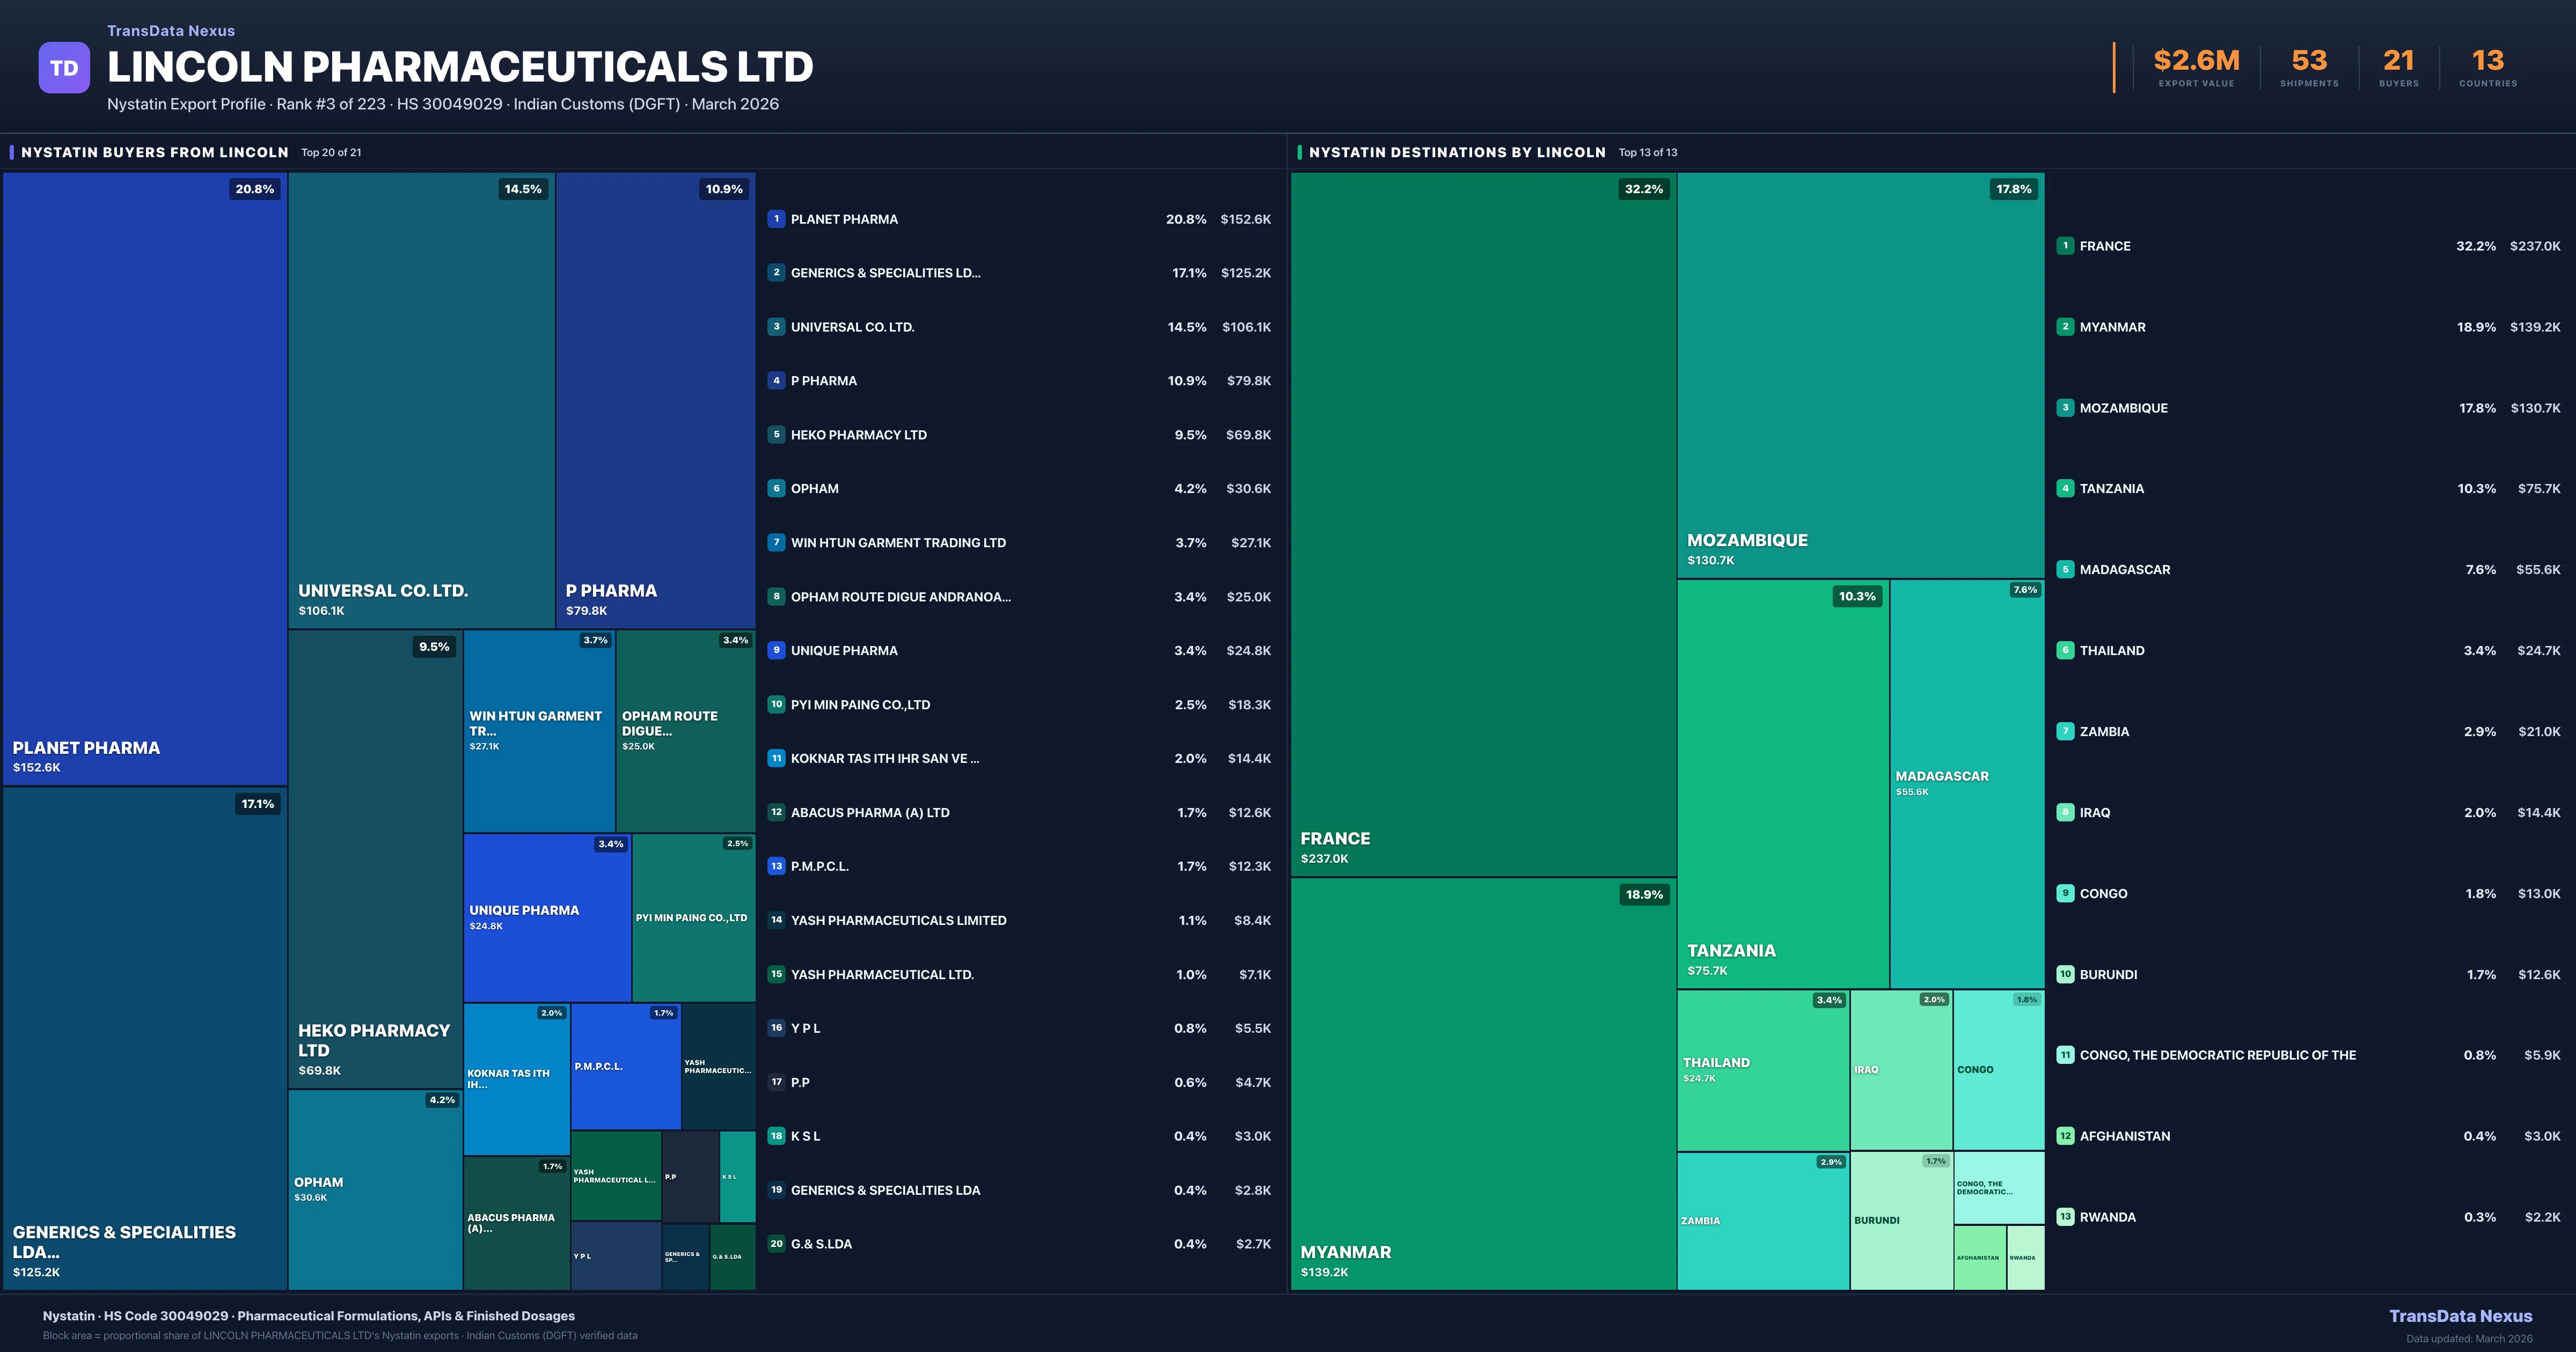Click the rank badge numbered 1 beside FRANCE

click(2065, 245)
